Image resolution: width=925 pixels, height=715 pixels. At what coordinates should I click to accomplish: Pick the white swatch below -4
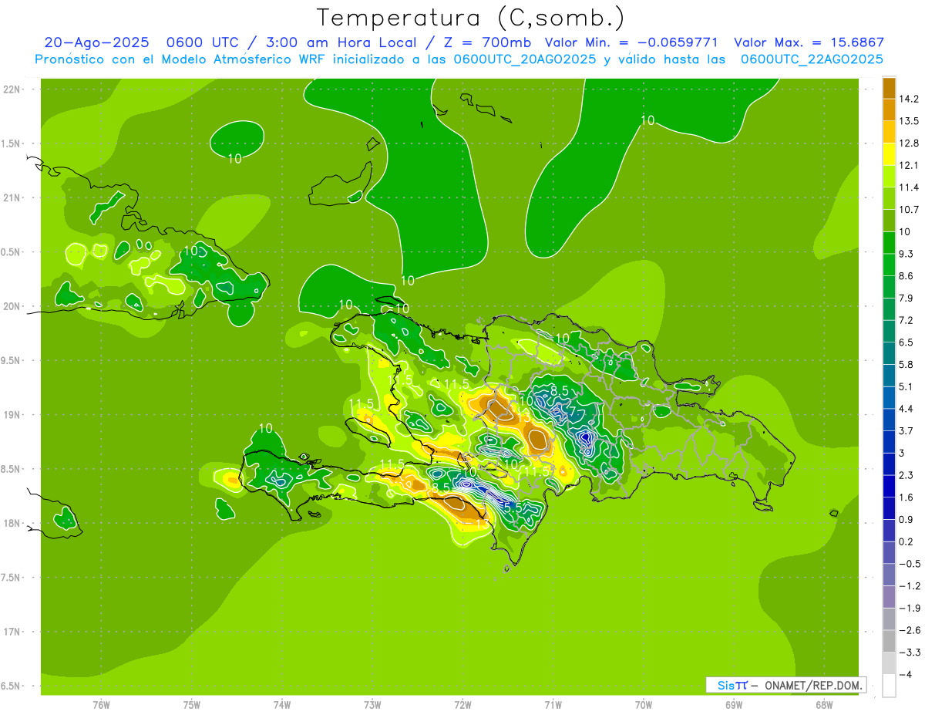pyautogui.click(x=889, y=686)
